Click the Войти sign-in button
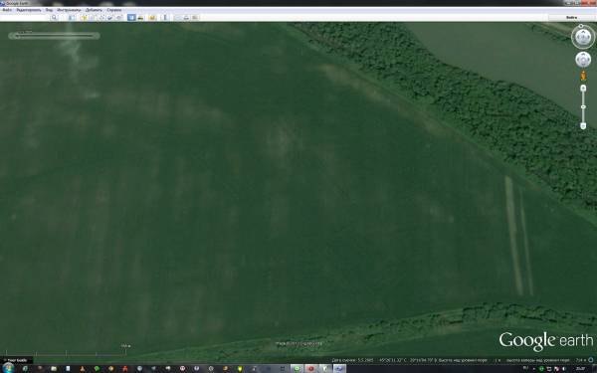 point(571,18)
